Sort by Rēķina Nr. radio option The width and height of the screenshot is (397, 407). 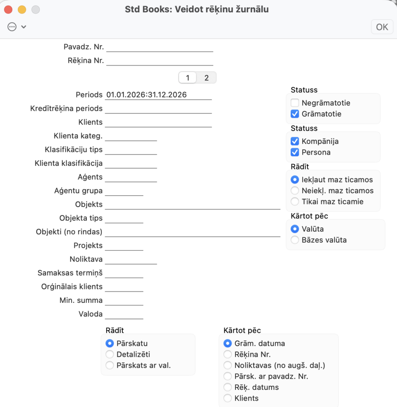228,354
